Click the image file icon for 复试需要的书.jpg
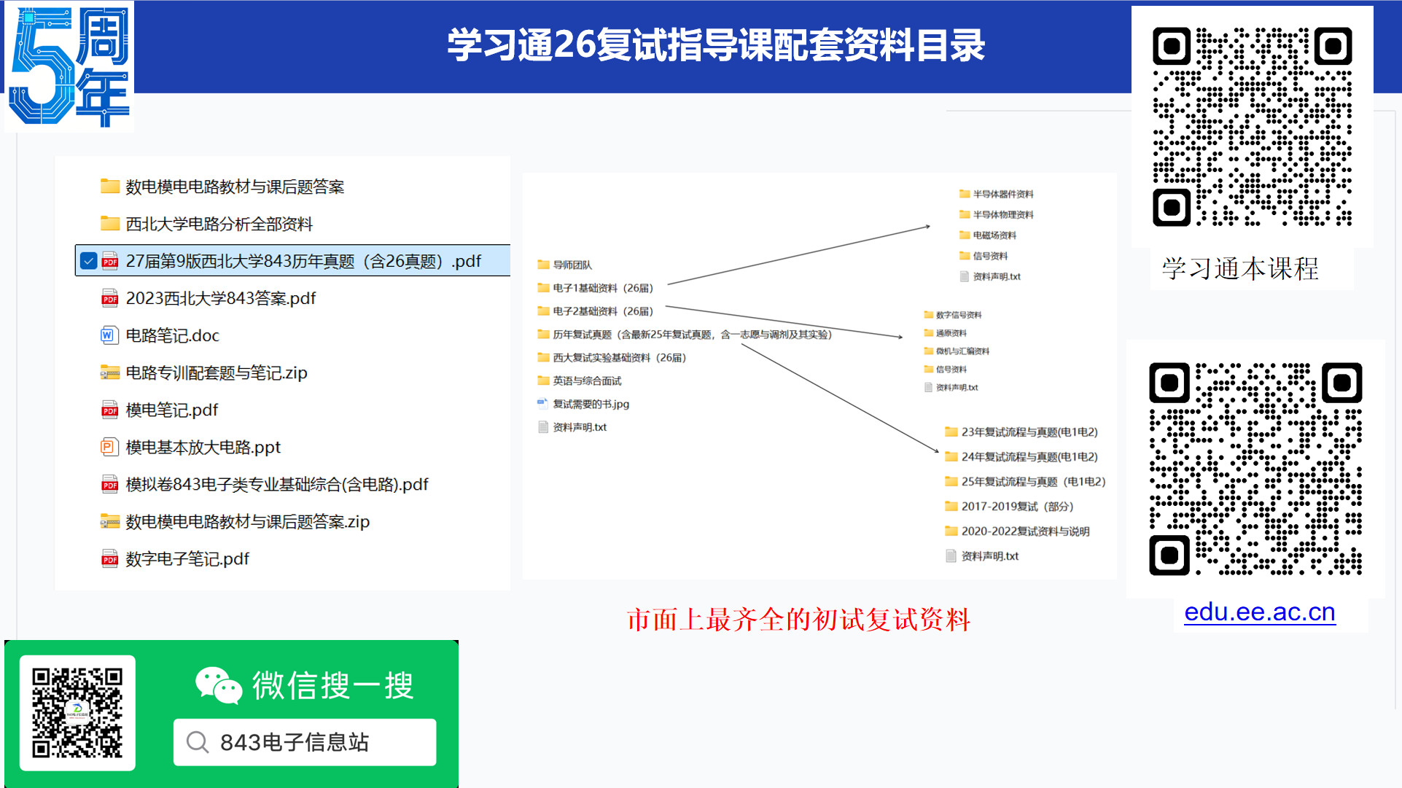 543,403
